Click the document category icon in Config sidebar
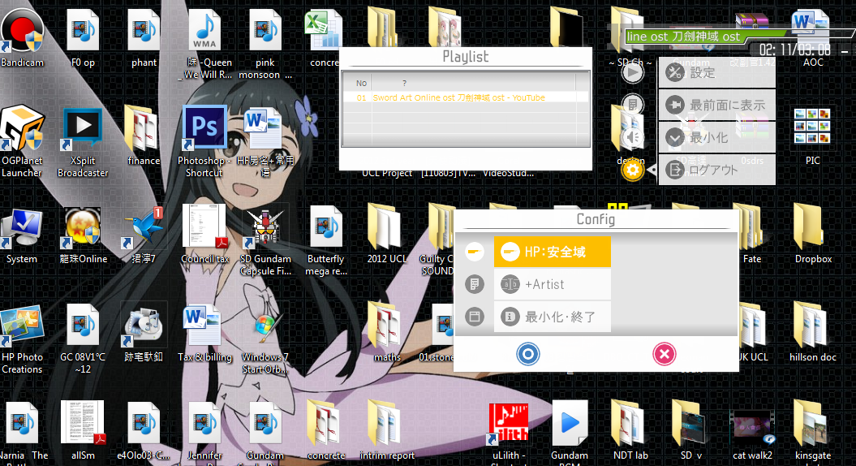This screenshot has width=856, height=466. point(475,284)
